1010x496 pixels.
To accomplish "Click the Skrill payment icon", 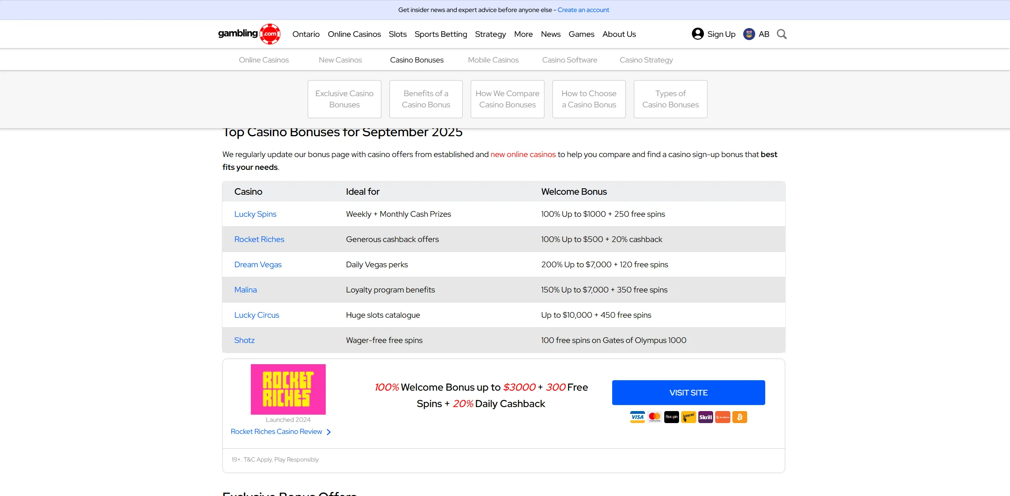I will (706, 417).
